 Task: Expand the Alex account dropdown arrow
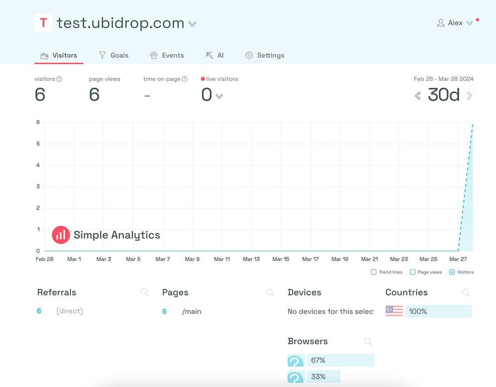tap(469, 23)
